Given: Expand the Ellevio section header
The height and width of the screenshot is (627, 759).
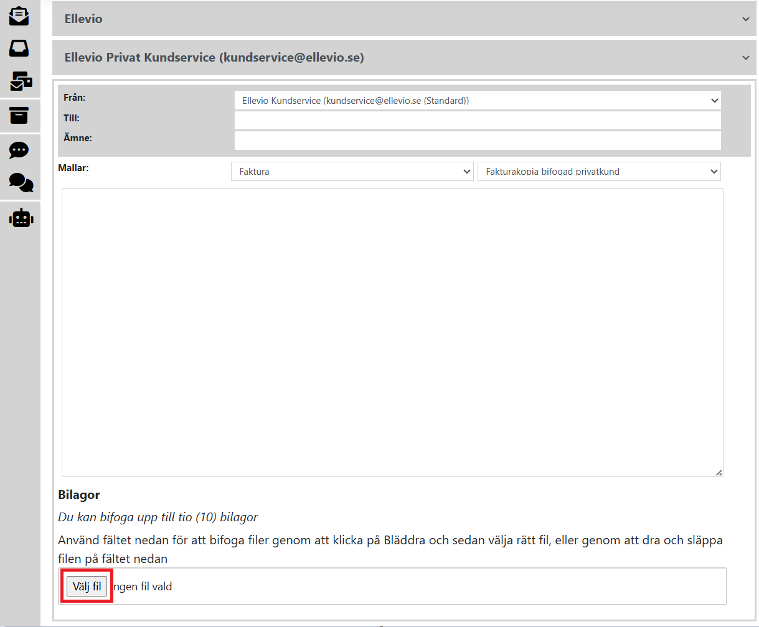Looking at the screenshot, I should click(404, 19).
